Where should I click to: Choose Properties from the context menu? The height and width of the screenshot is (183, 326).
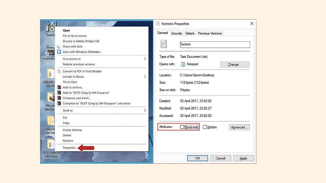point(69,148)
